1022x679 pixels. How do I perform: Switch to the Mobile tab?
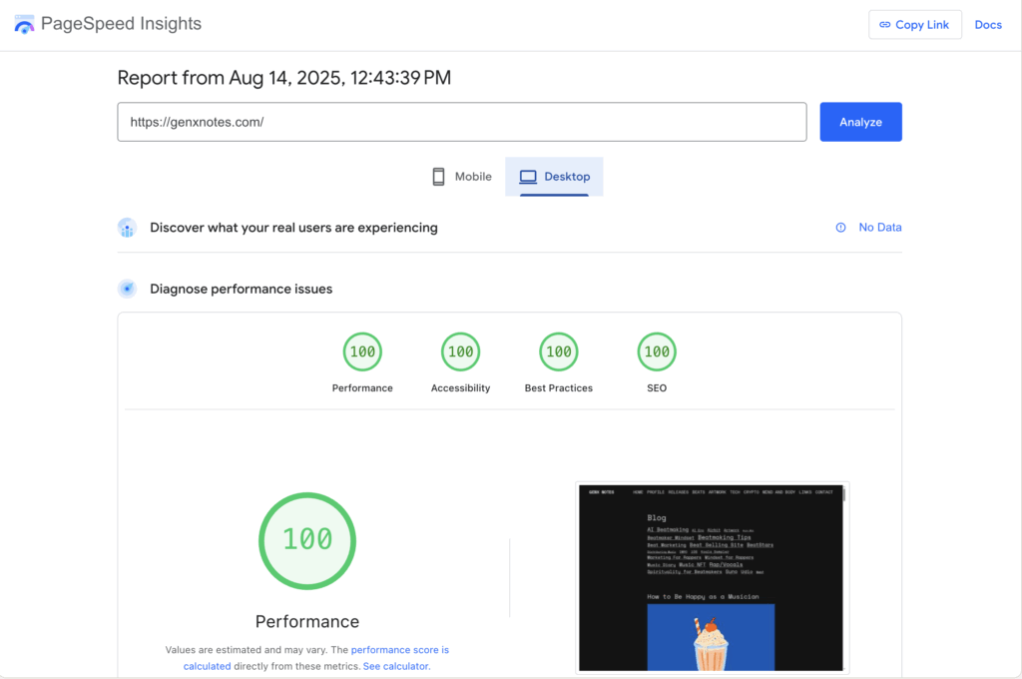tap(461, 177)
